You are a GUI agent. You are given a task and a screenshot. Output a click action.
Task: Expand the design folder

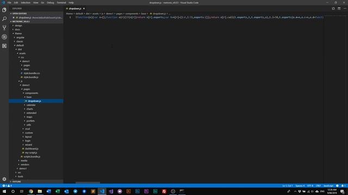pos(18,25)
